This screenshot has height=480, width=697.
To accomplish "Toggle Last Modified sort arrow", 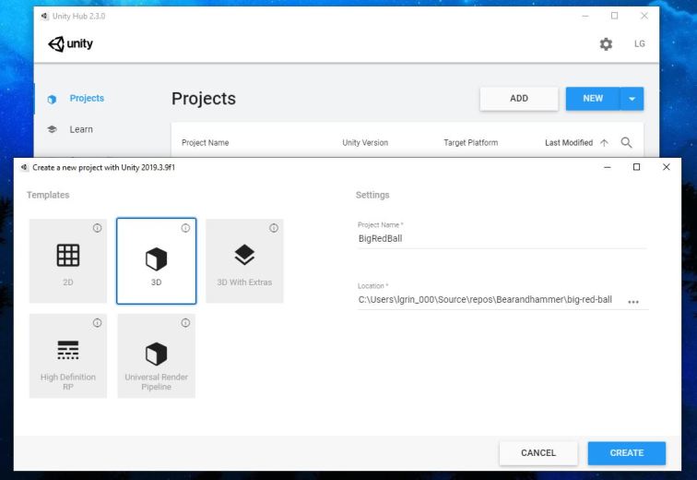I will (x=604, y=143).
